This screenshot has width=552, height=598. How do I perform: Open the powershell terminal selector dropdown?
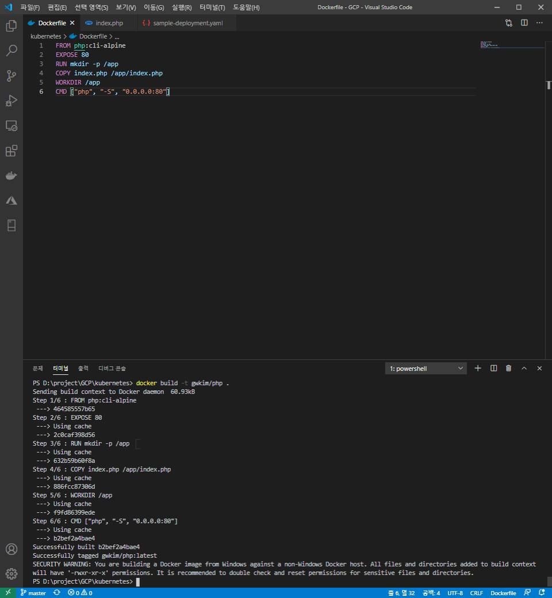point(425,369)
